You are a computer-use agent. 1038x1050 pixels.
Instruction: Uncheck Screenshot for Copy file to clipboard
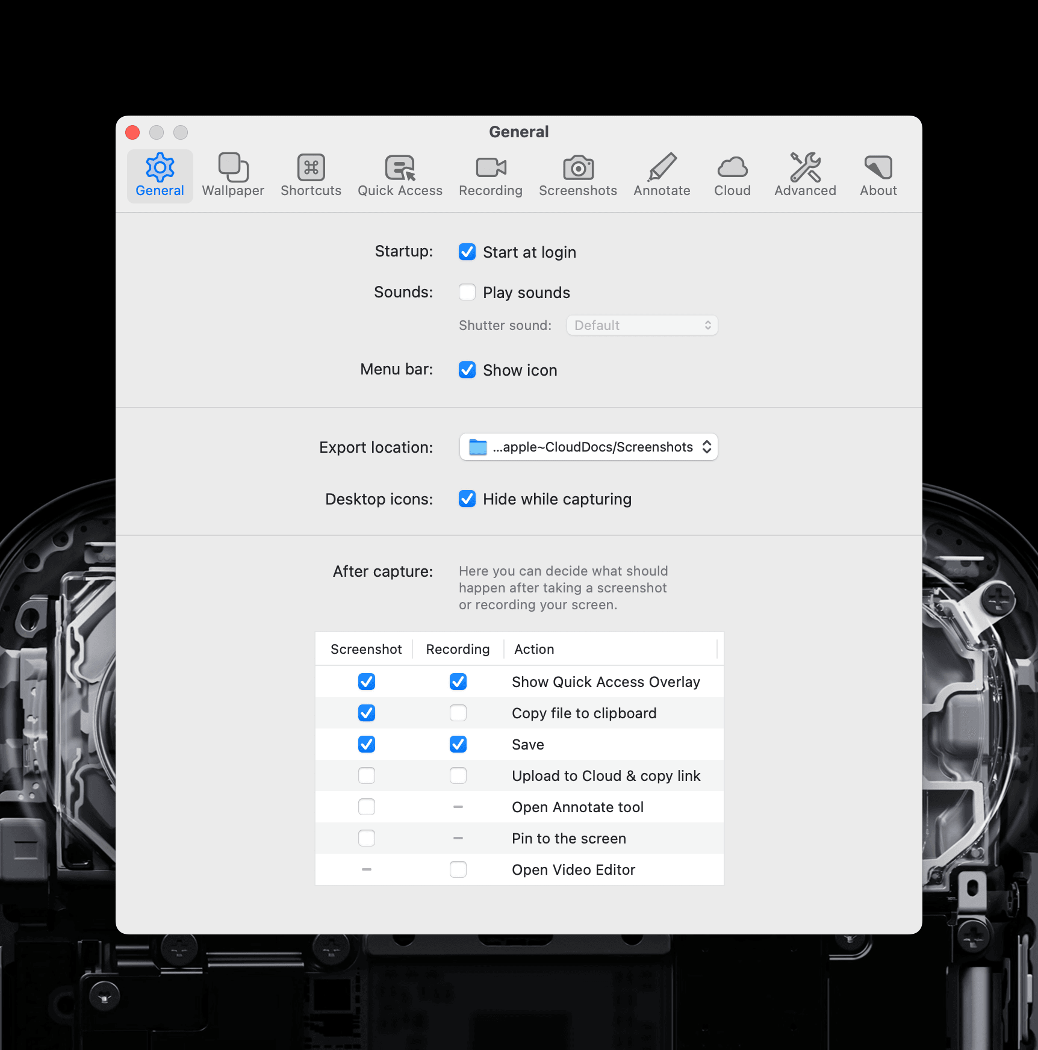(x=367, y=713)
